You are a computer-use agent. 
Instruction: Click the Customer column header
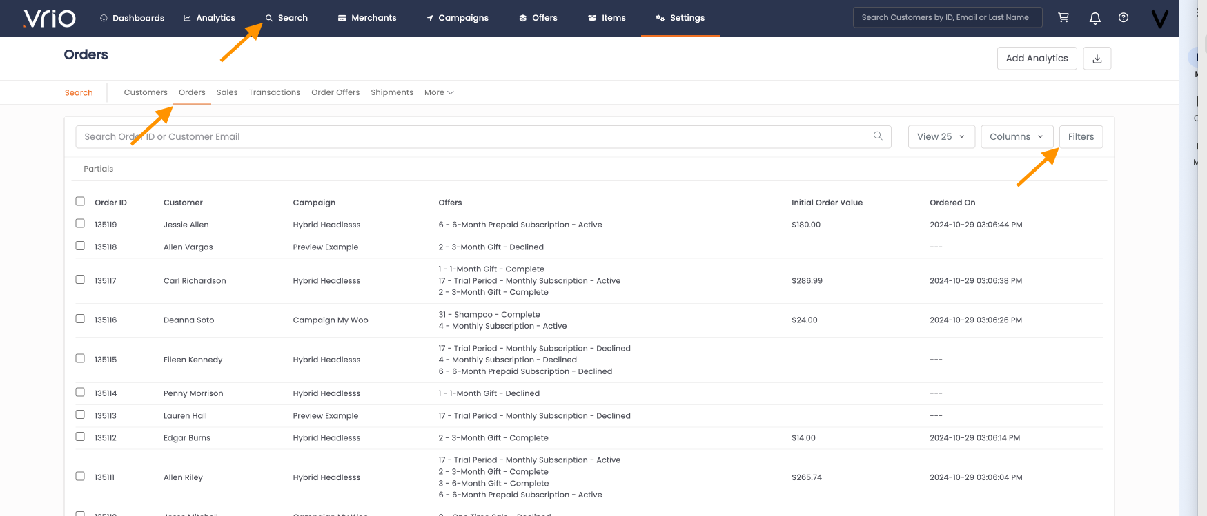[x=183, y=203]
